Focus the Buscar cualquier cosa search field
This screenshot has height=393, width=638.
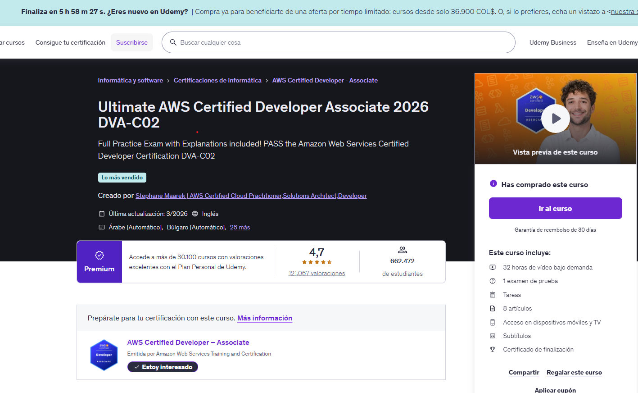point(339,42)
